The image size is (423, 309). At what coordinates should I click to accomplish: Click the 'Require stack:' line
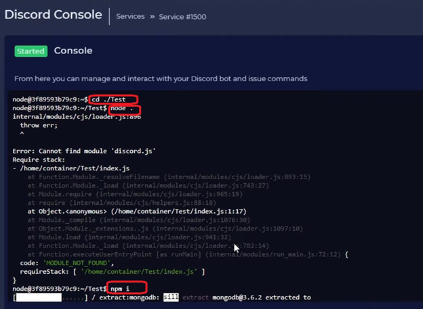click(39, 160)
